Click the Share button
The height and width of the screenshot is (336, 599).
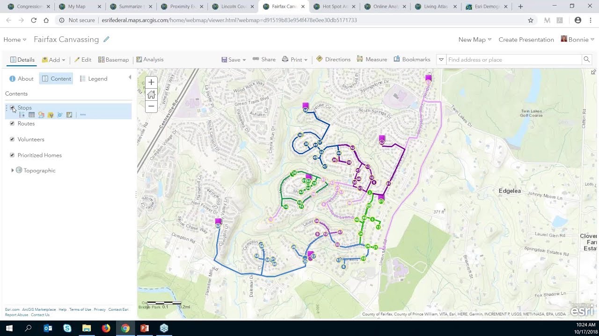264,60
